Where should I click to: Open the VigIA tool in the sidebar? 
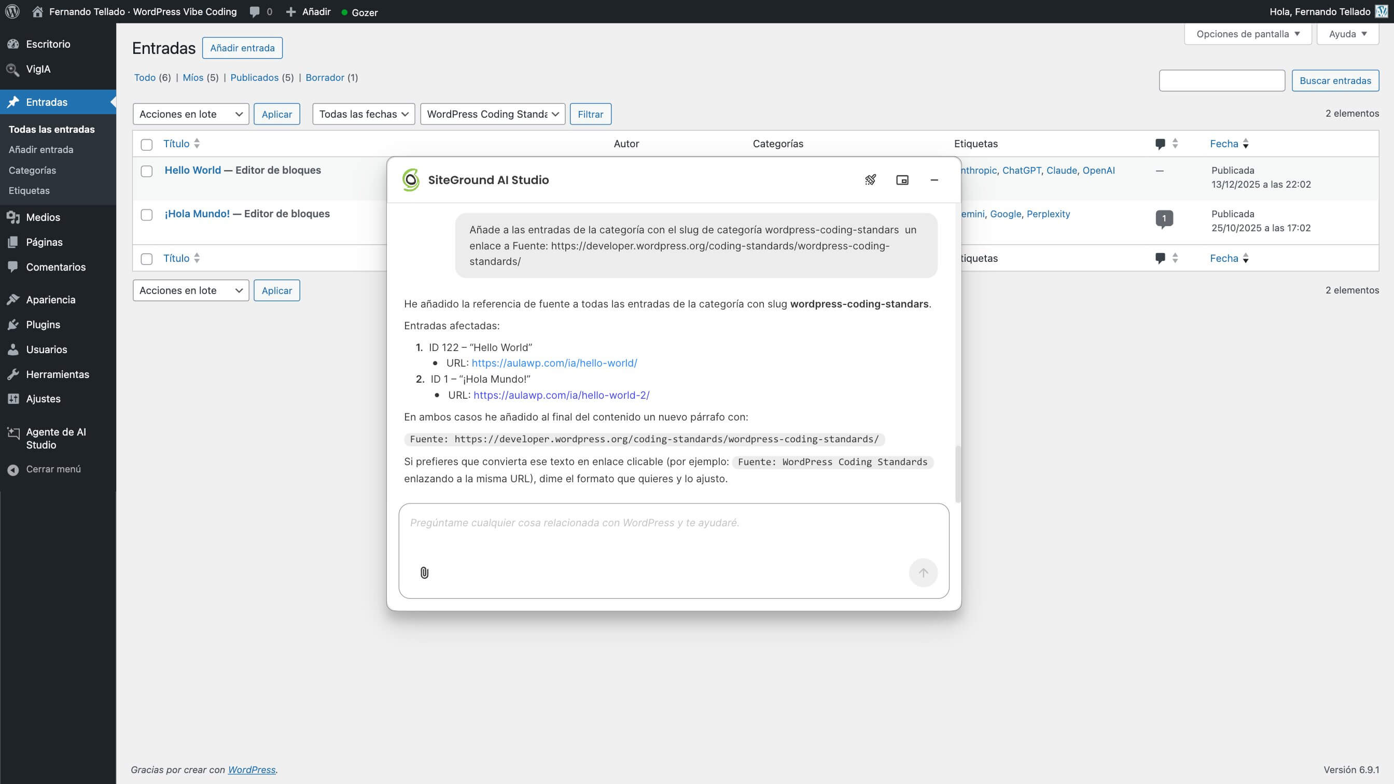(38, 69)
